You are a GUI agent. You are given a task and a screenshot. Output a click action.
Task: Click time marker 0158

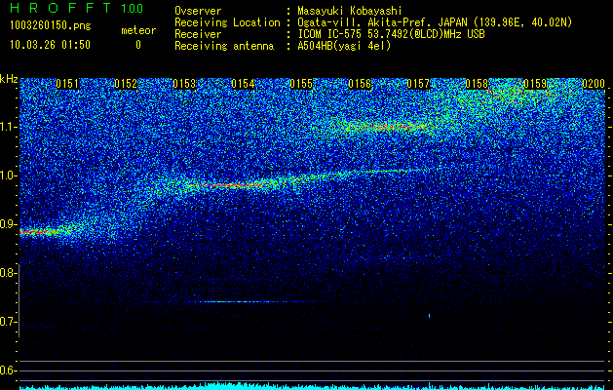tap(477, 84)
